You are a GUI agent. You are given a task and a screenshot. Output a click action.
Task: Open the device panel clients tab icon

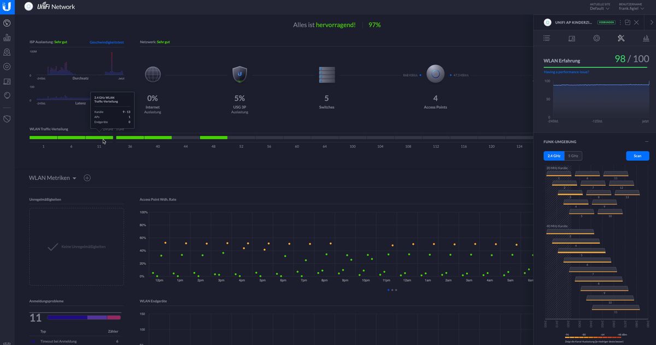572,38
